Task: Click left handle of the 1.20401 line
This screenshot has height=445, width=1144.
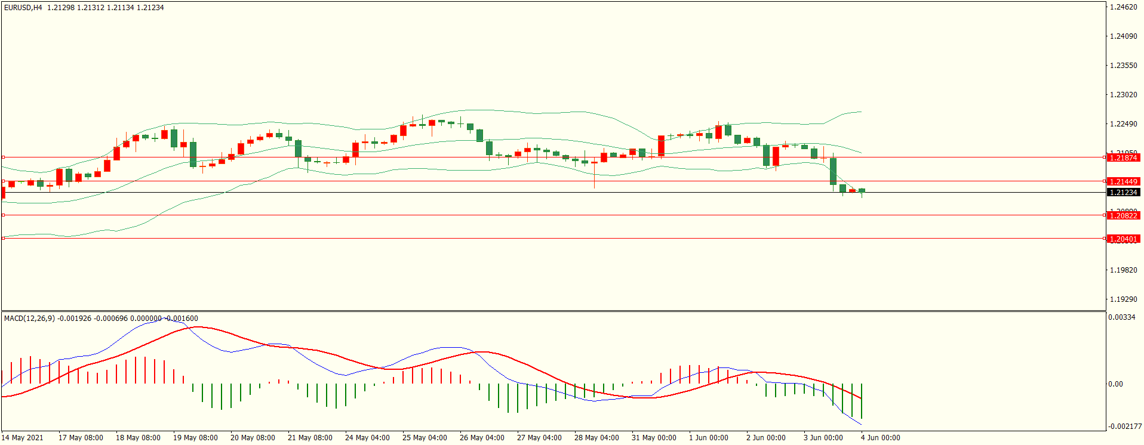Action: tap(3, 238)
